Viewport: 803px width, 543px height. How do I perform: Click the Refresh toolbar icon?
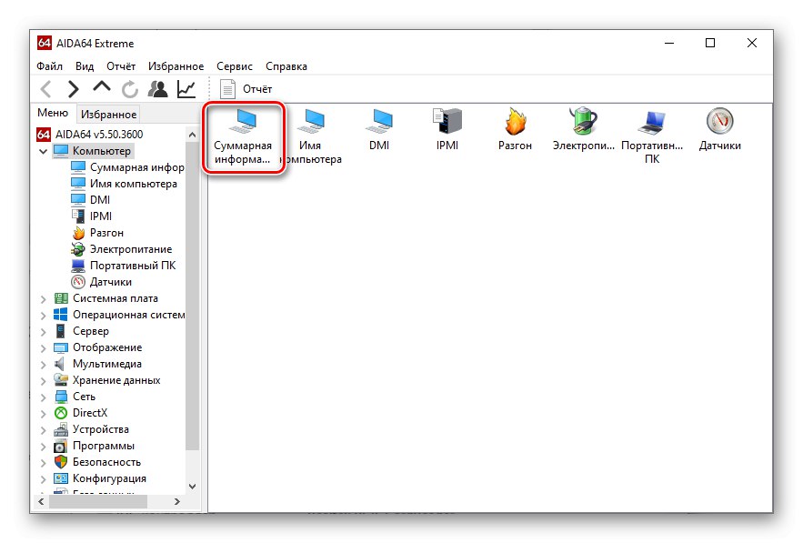129,89
